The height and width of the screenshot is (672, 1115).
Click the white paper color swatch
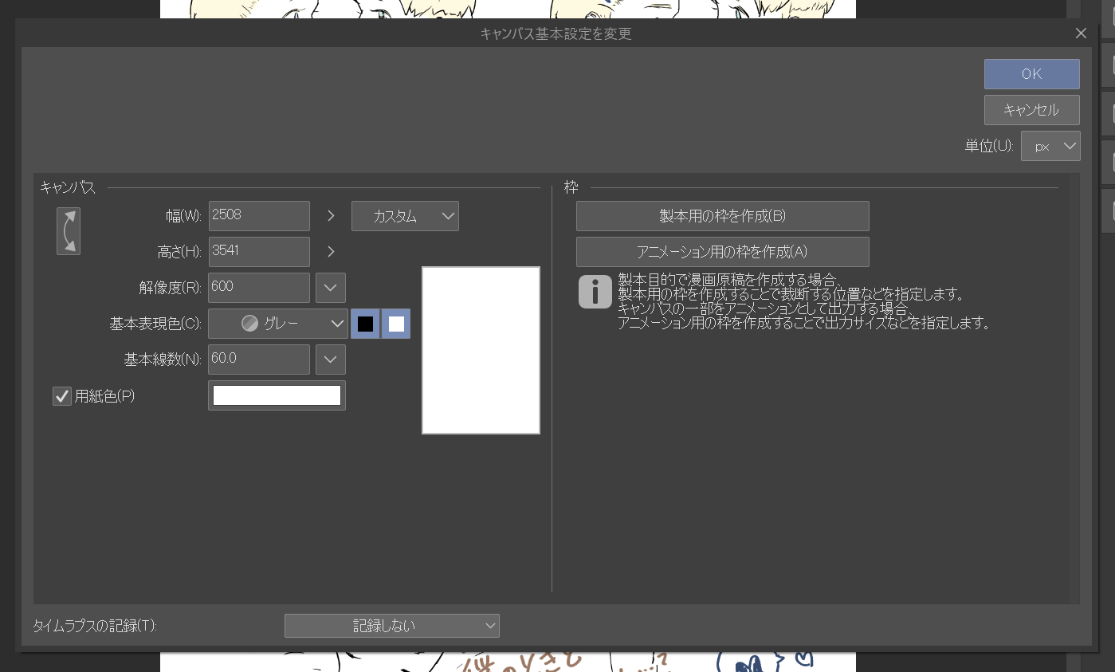pos(277,395)
